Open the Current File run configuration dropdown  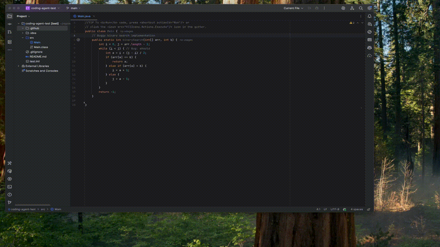pos(293,8)
